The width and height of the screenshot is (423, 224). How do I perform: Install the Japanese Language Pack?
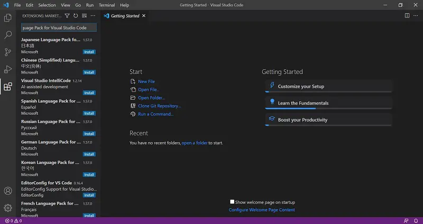click(89, 52)
